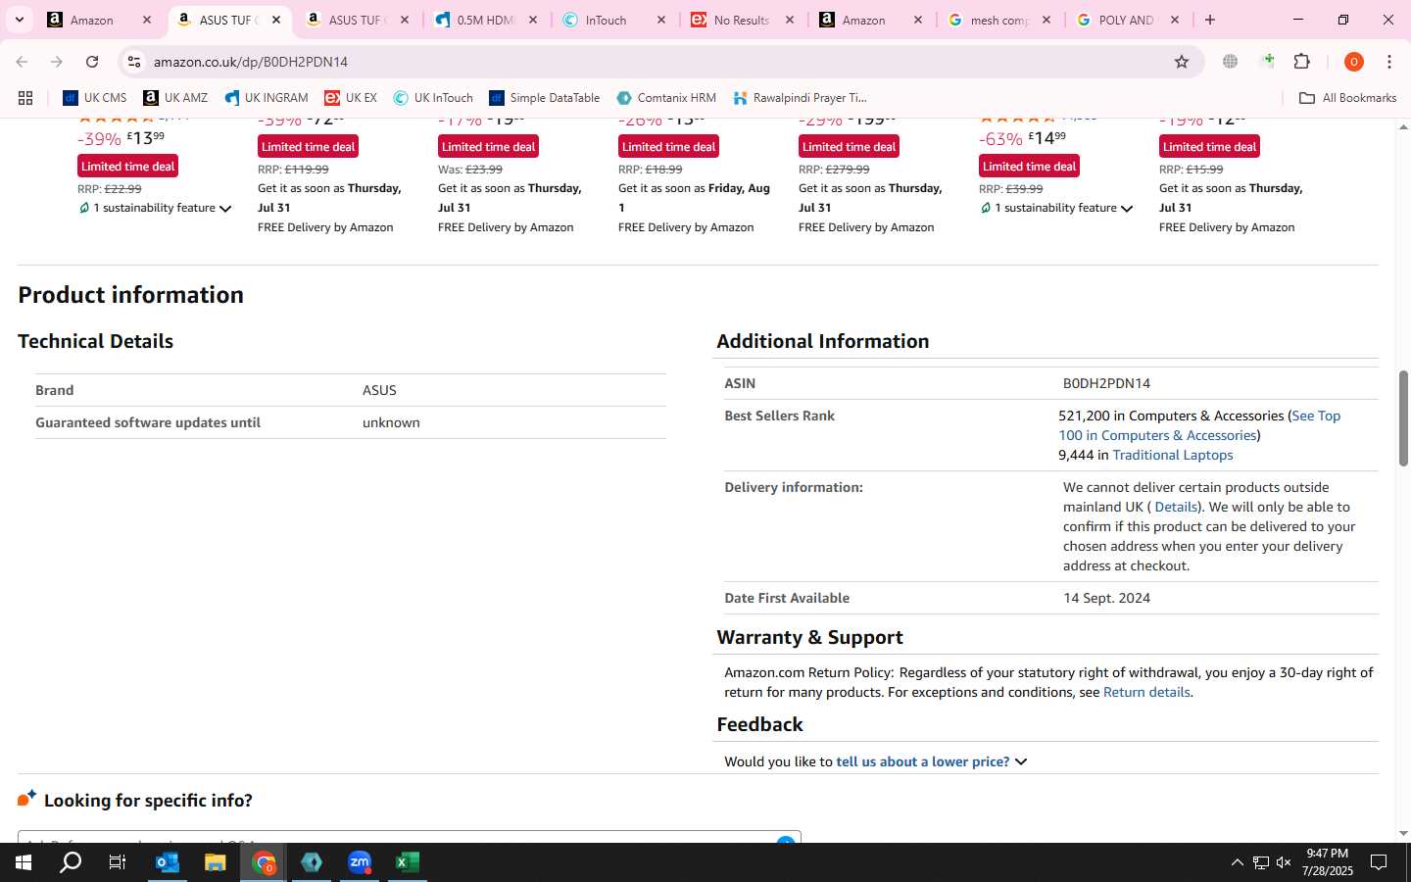Screen dimensions: 1411x882
Task: Open the UK InTouch bookmark
Action: [433, 98]
